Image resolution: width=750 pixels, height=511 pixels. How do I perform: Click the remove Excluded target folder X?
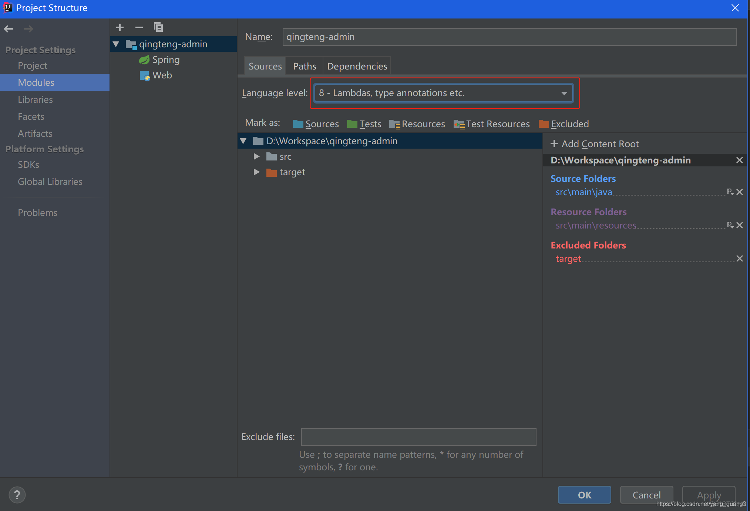point(740,258)
